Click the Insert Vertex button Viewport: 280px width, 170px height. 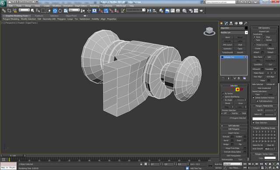click(234, 133)
